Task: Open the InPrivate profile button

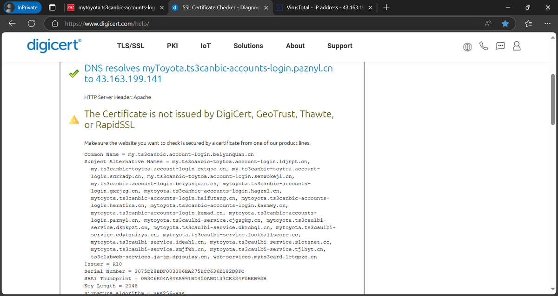Action: [x=22, y=7]
